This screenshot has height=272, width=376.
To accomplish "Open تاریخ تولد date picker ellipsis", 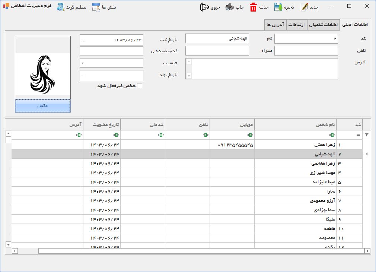I will pyautogui.click(x=83, y=76).
